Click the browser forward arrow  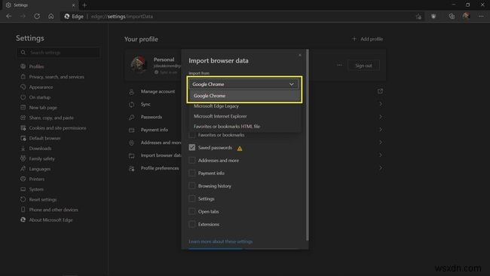click(23, 17)
